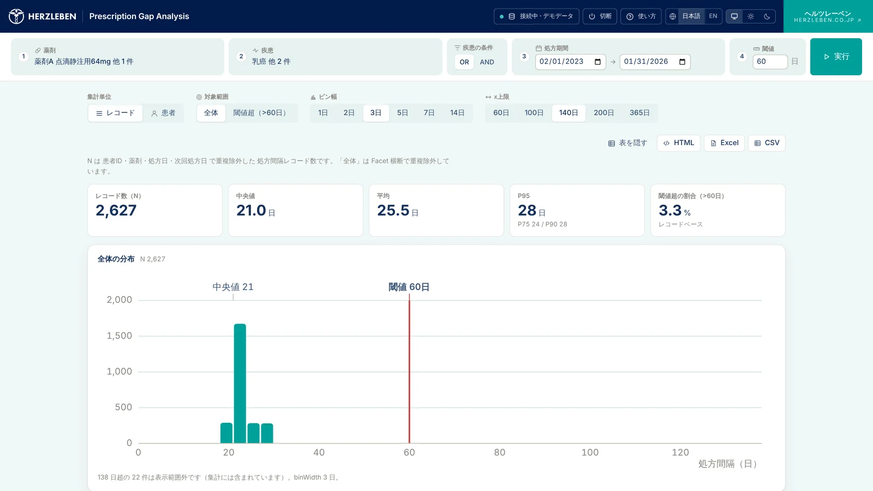This screenshot has height=491, width=873.
Task: Set the disease condition to AND
Action: click(487, 62)
